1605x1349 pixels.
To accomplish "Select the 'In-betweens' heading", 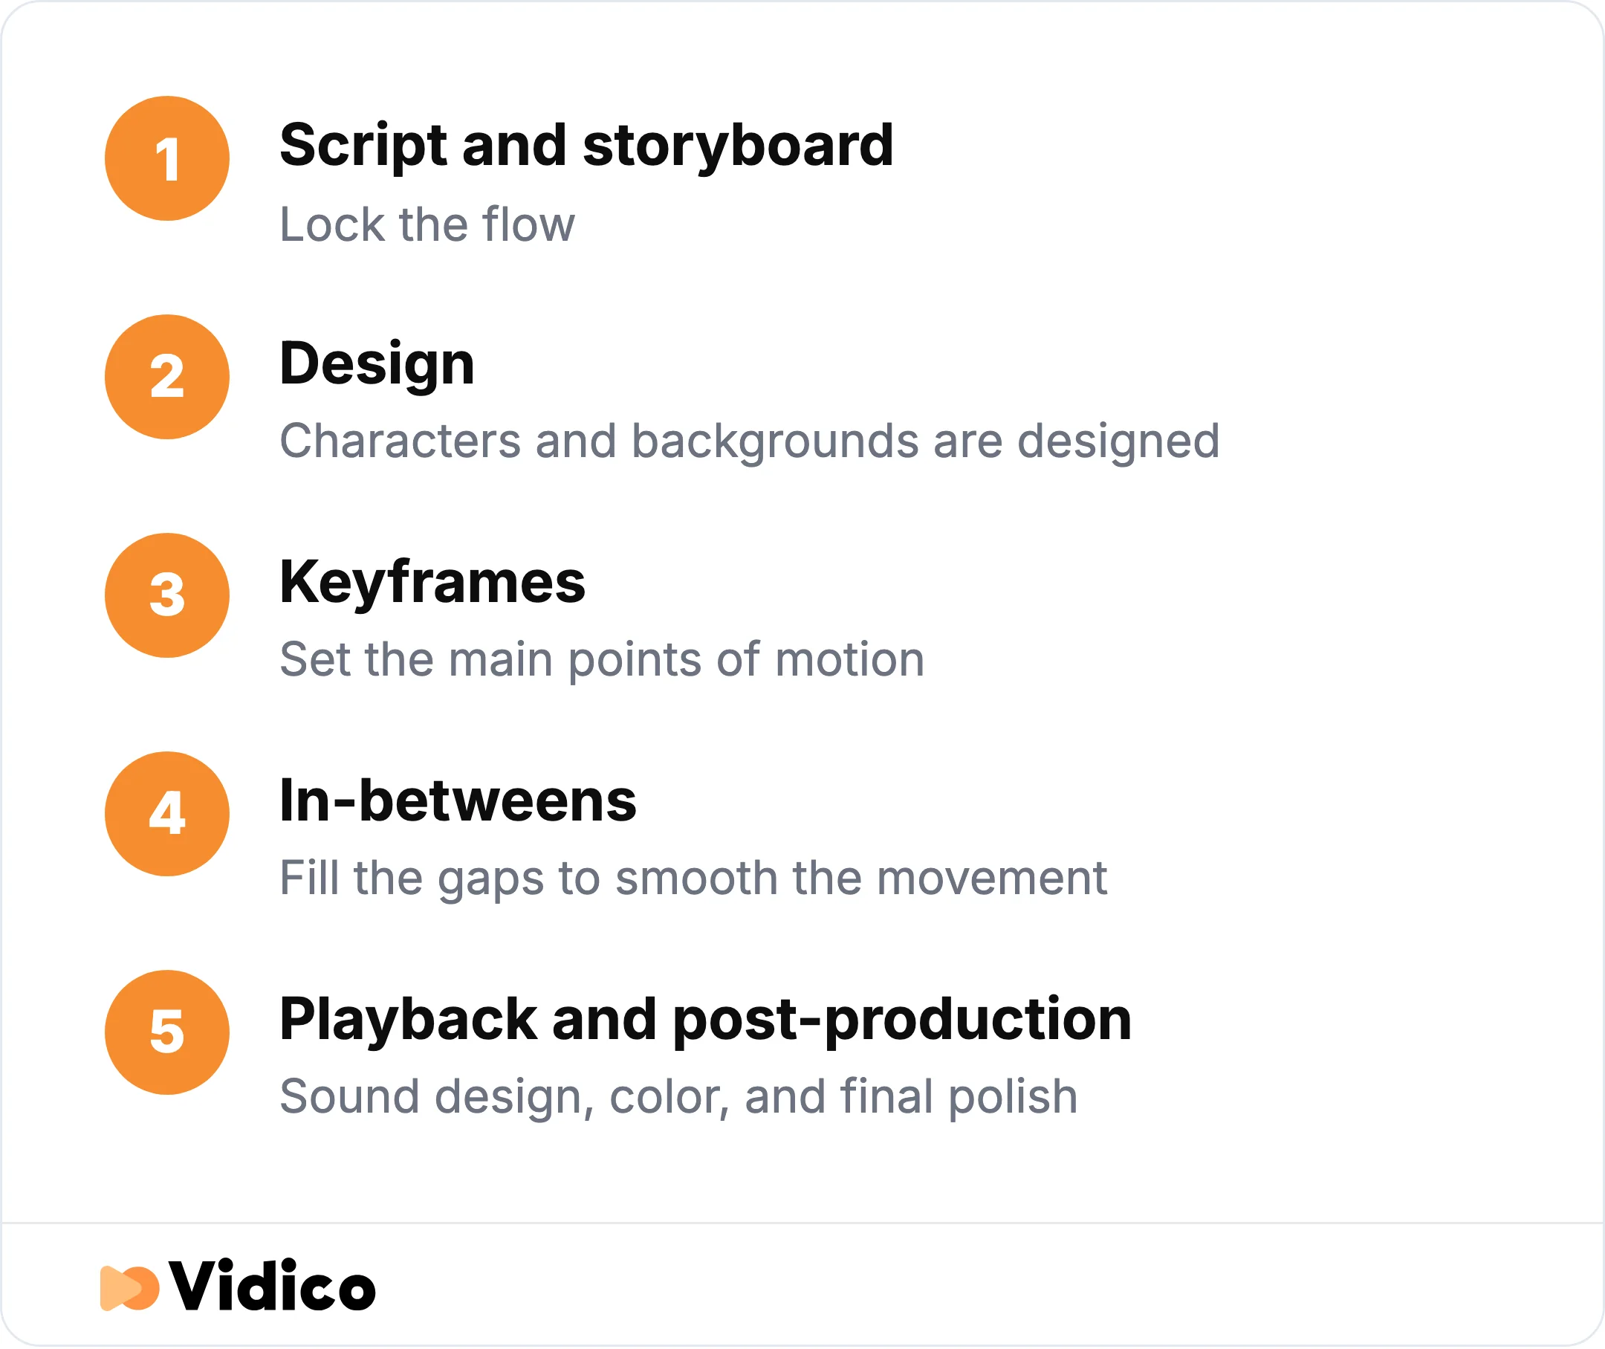I will 458,801.
